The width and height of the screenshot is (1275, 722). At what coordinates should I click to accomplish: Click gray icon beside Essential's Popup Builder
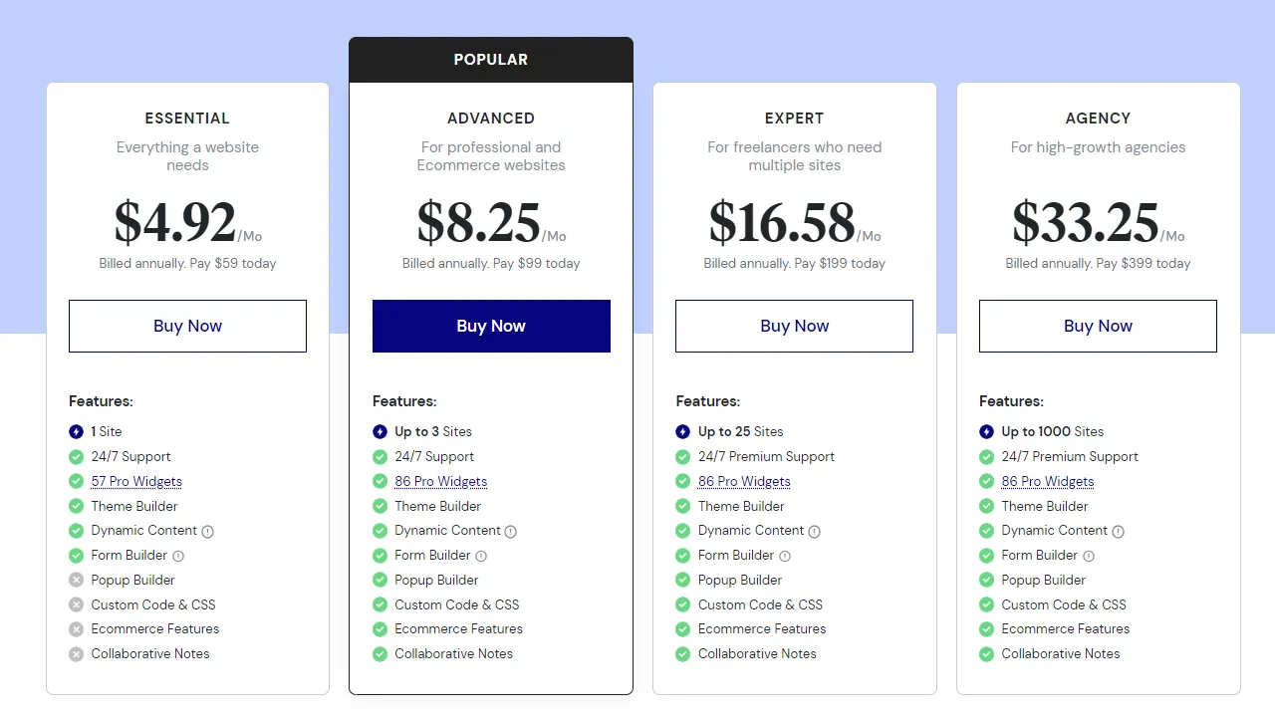[x=76, y=580]
